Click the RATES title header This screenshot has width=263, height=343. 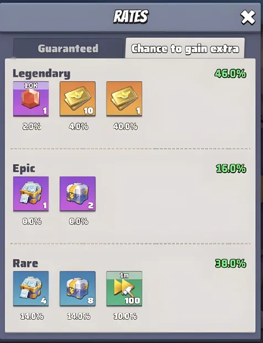tap(131, 17)
